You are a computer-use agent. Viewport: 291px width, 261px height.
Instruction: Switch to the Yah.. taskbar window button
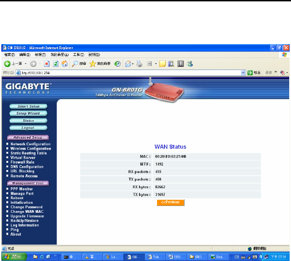point(155,257)
